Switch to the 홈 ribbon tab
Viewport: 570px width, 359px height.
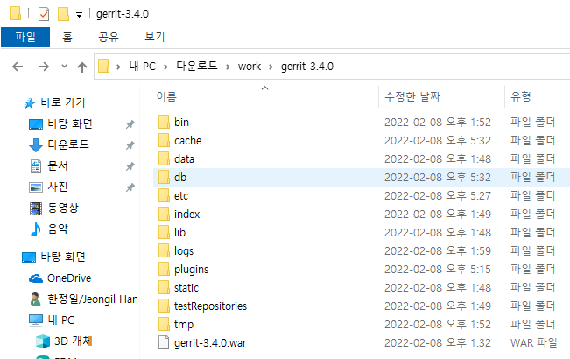point(67,37)
